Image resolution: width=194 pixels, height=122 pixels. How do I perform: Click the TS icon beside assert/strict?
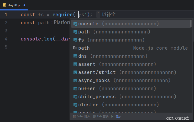tap(75, 72)
